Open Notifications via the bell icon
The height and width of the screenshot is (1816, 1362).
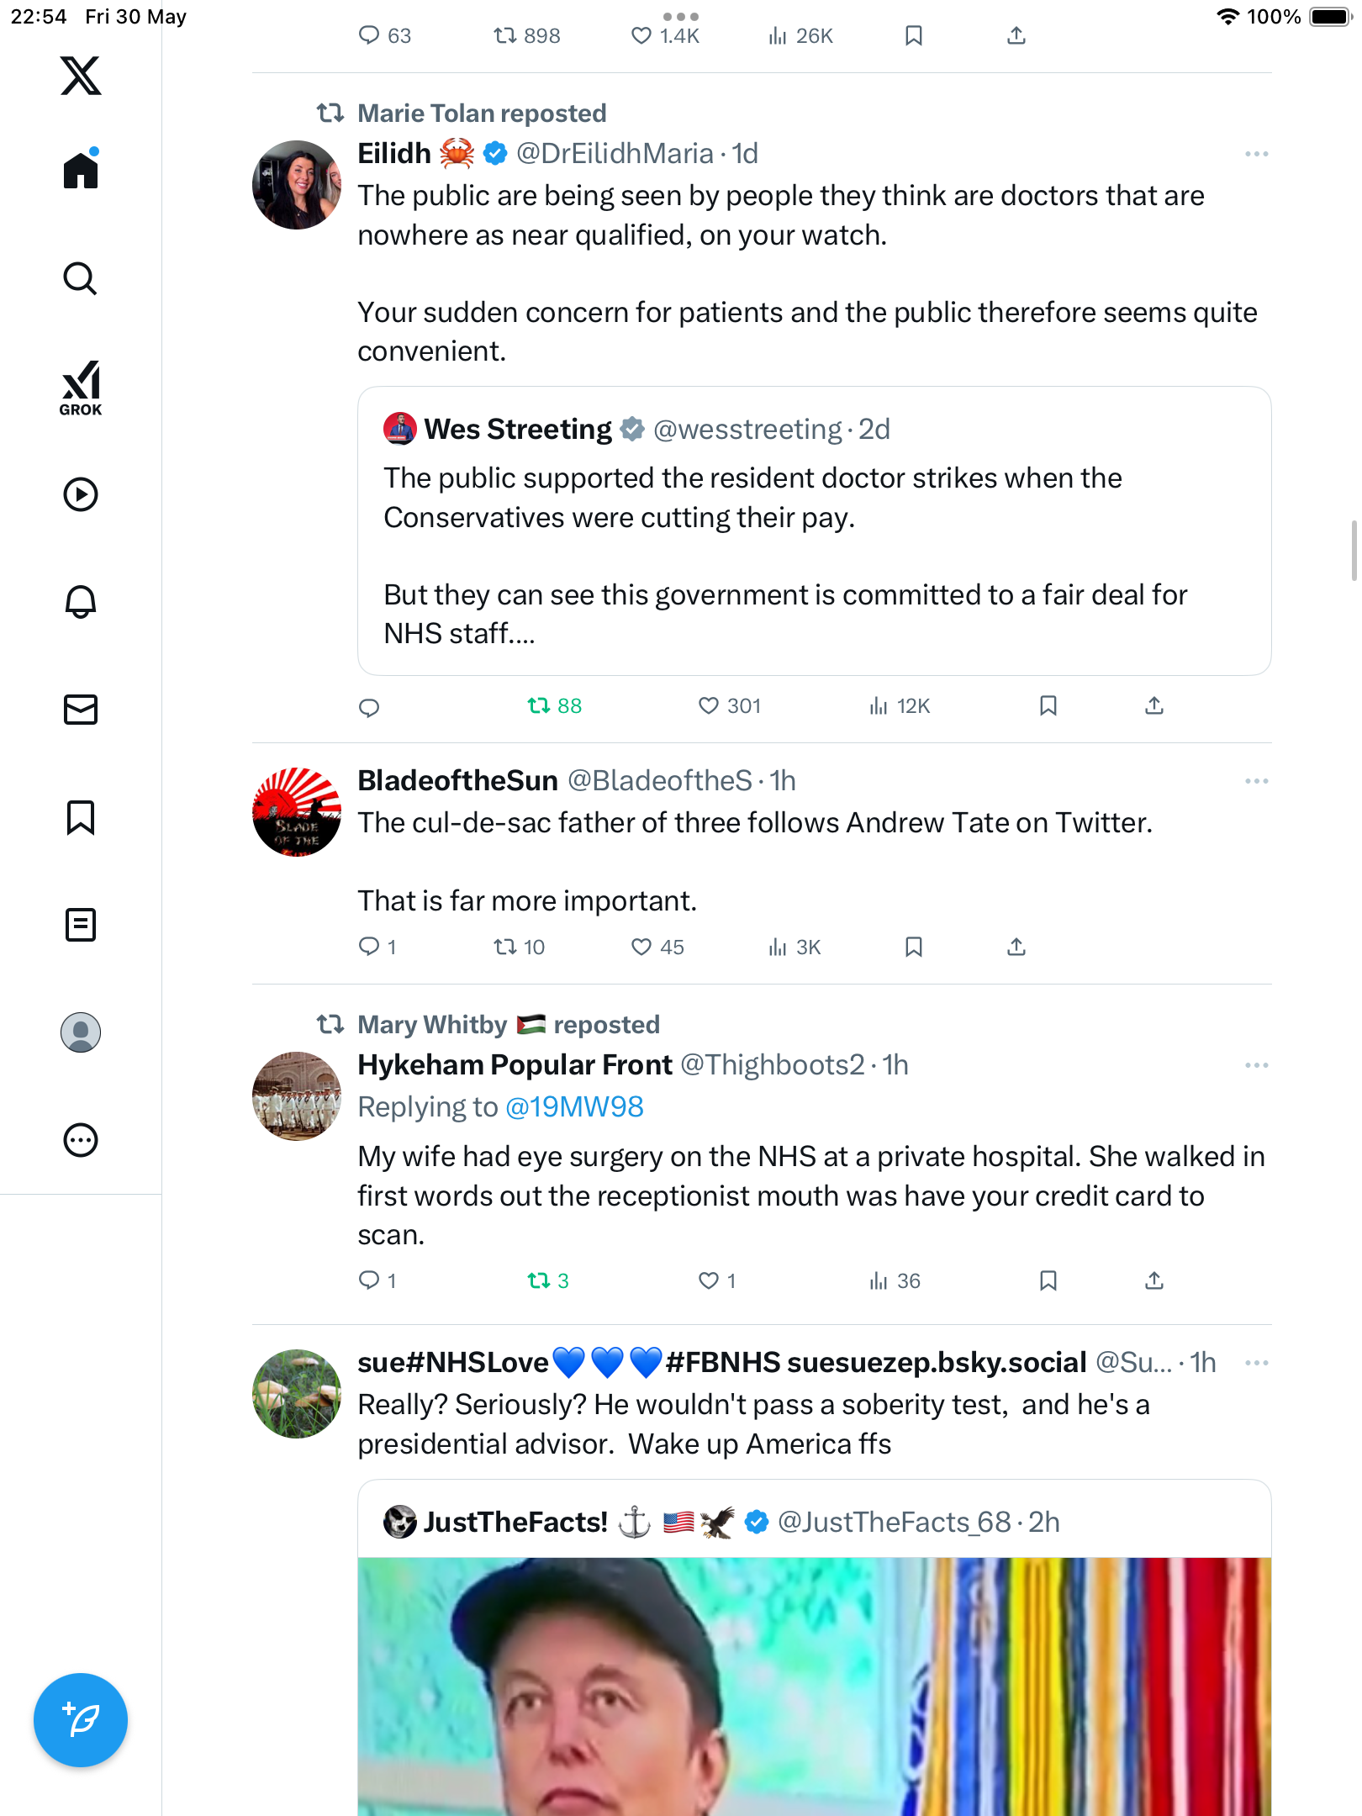pyautogui.click(x=81, y=602)
